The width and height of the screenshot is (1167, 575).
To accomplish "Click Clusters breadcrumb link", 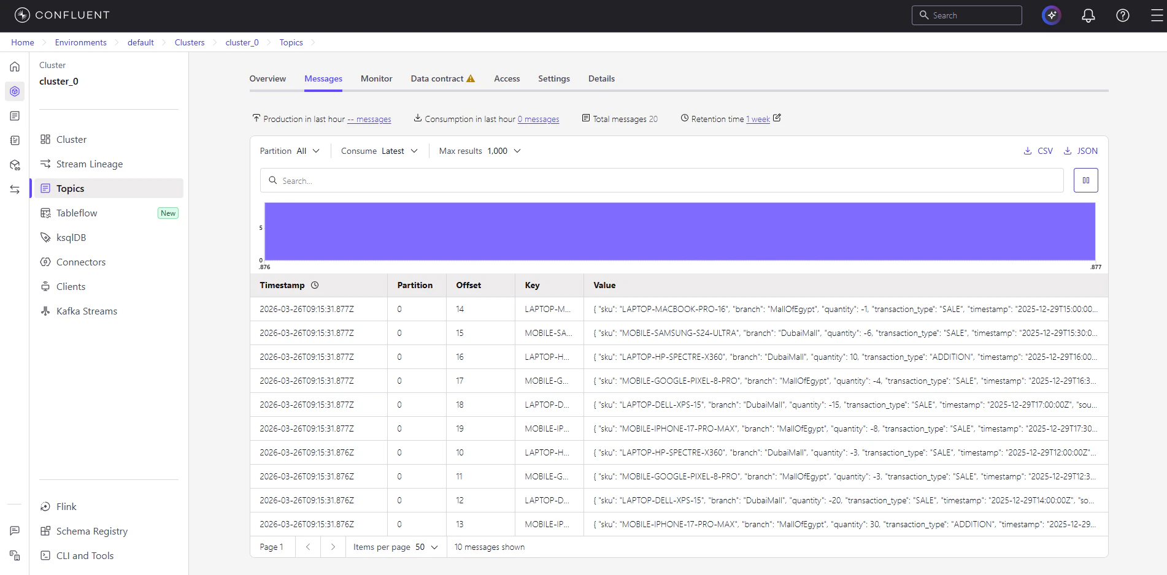I will 190,42.
